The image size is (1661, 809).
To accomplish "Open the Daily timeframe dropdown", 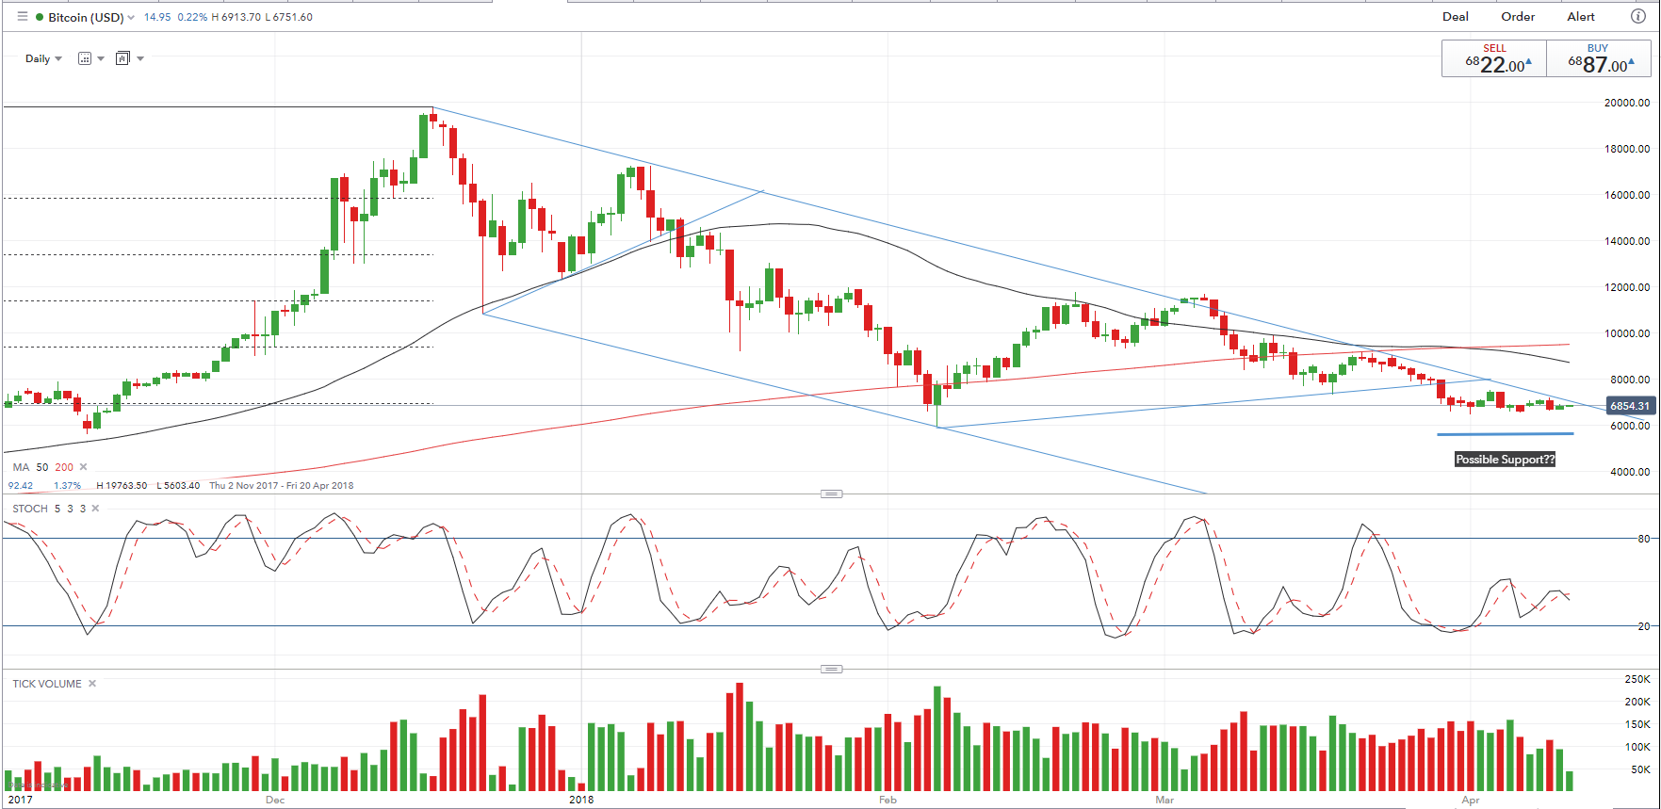I will coord(43,58).
